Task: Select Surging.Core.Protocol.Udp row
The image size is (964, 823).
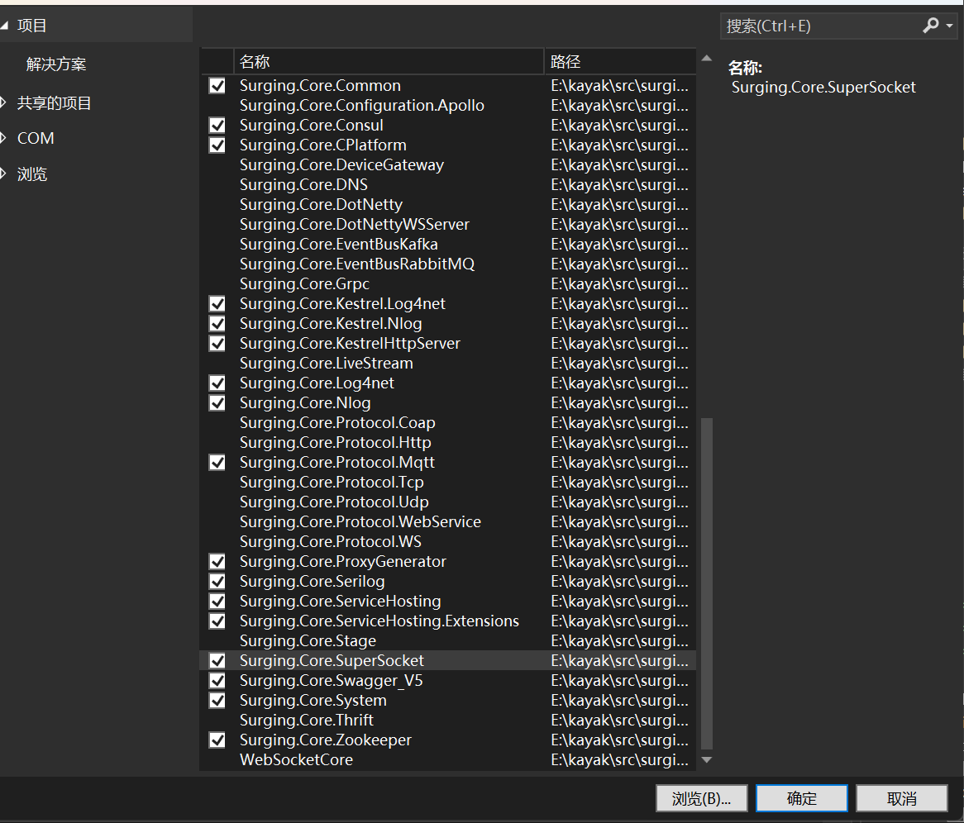Action: 448,502
